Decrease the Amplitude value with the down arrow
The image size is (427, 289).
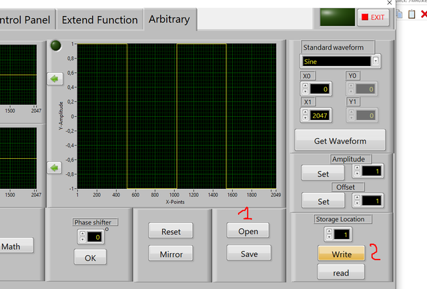coord(358,174)
